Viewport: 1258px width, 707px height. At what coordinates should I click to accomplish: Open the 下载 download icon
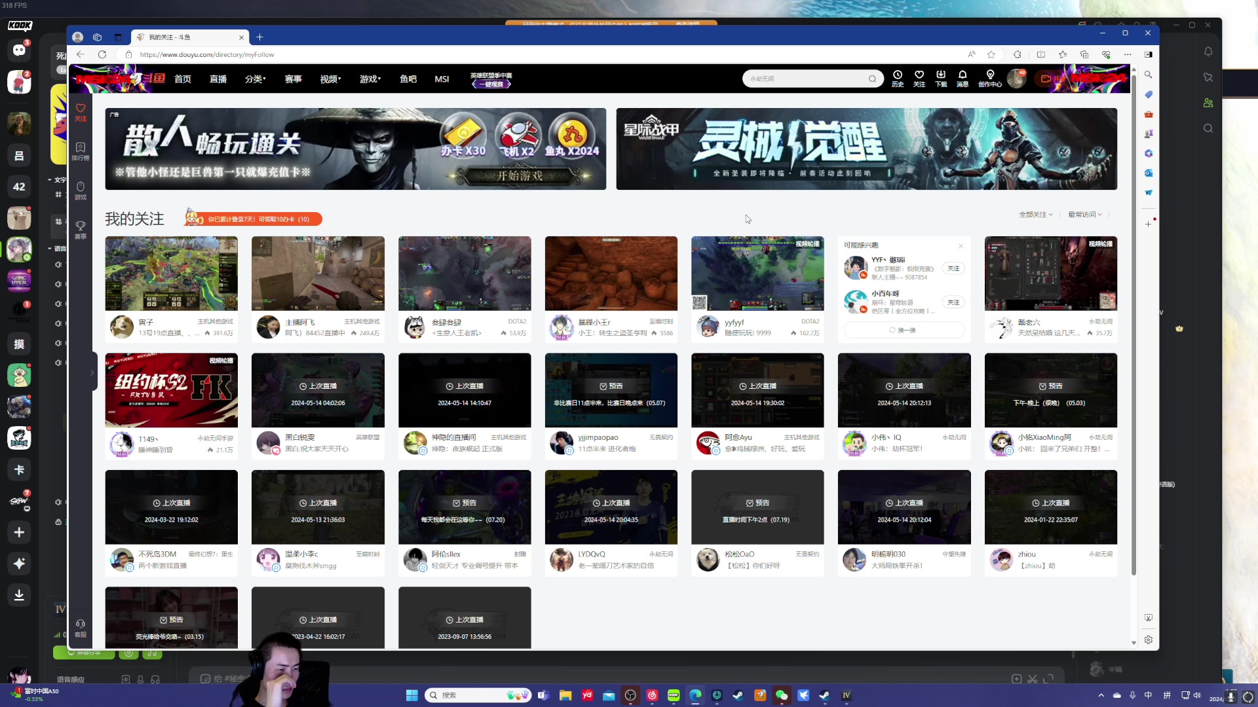(941, 78)
